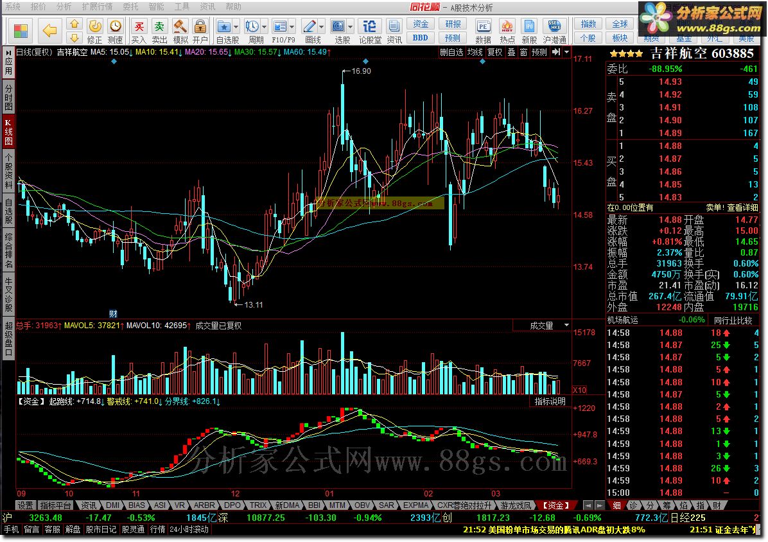Open the 资讯 news toolbar icon

point(394,31)
